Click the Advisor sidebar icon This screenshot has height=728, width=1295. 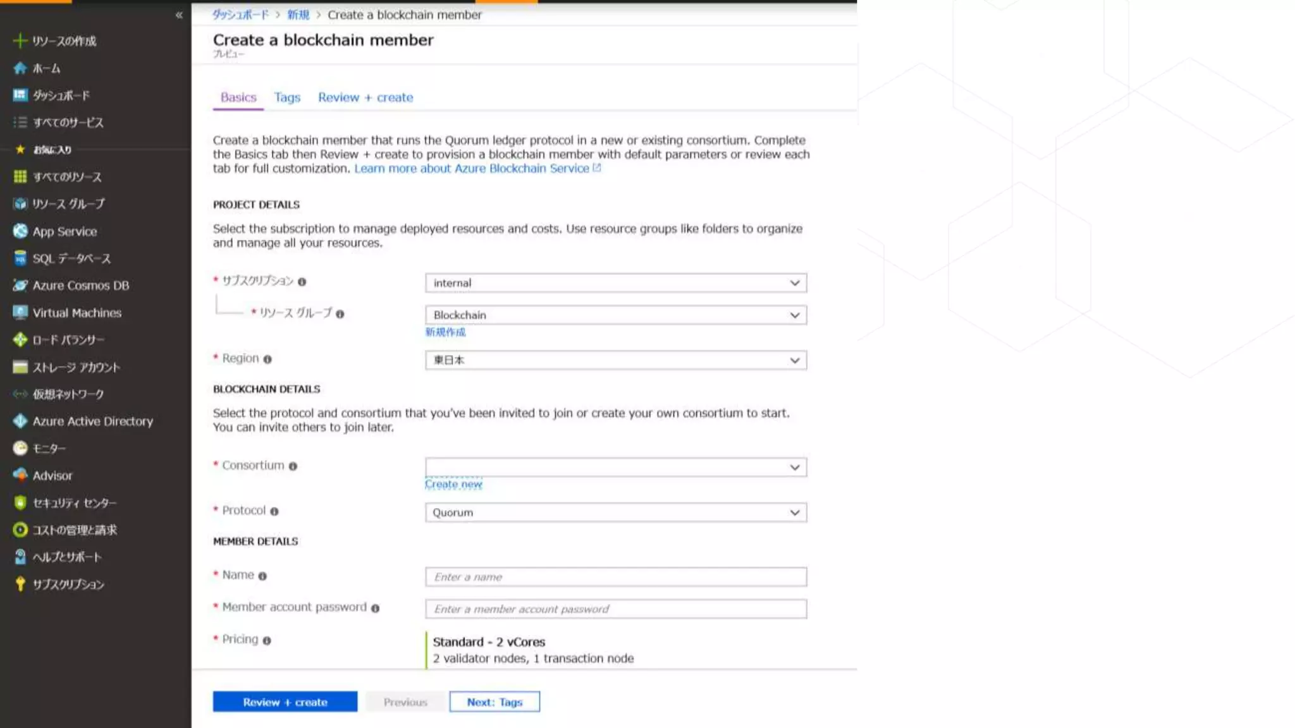pos(20,475)
